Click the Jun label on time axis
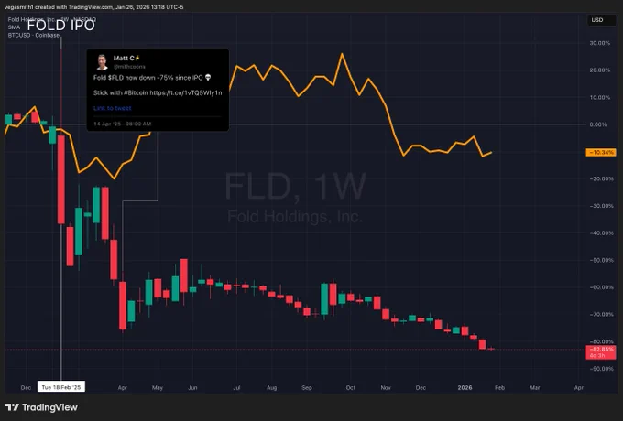 coord(192,387)
